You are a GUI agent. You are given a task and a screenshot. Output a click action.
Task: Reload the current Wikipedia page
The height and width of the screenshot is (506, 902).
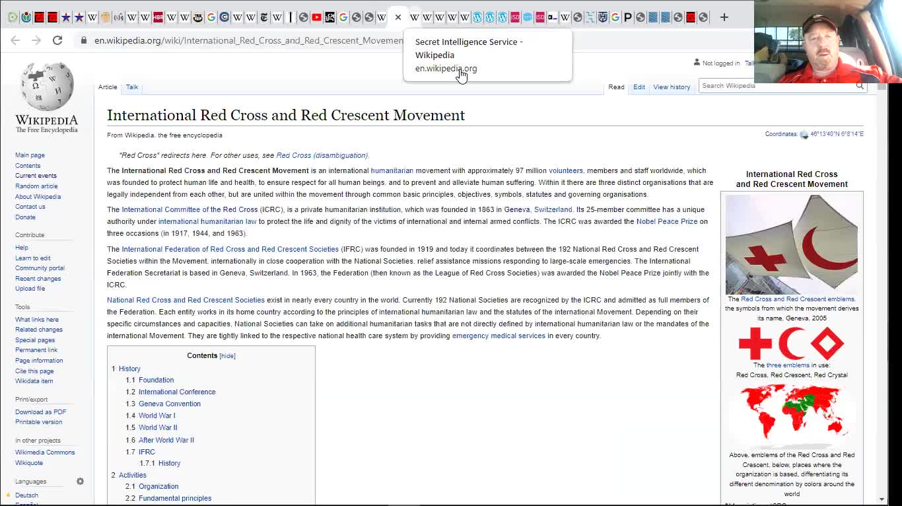[57, 40]
